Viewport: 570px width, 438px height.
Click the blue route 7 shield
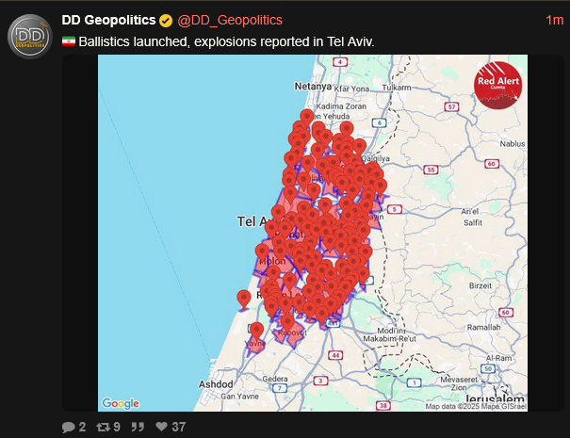(x=280, y=388)
